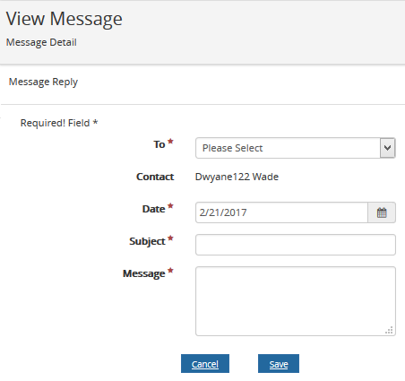The width and height of the screenshot is (405, 381).
Task: Click the Contact label
Action: pyautogui.click(x=155, y=177)
